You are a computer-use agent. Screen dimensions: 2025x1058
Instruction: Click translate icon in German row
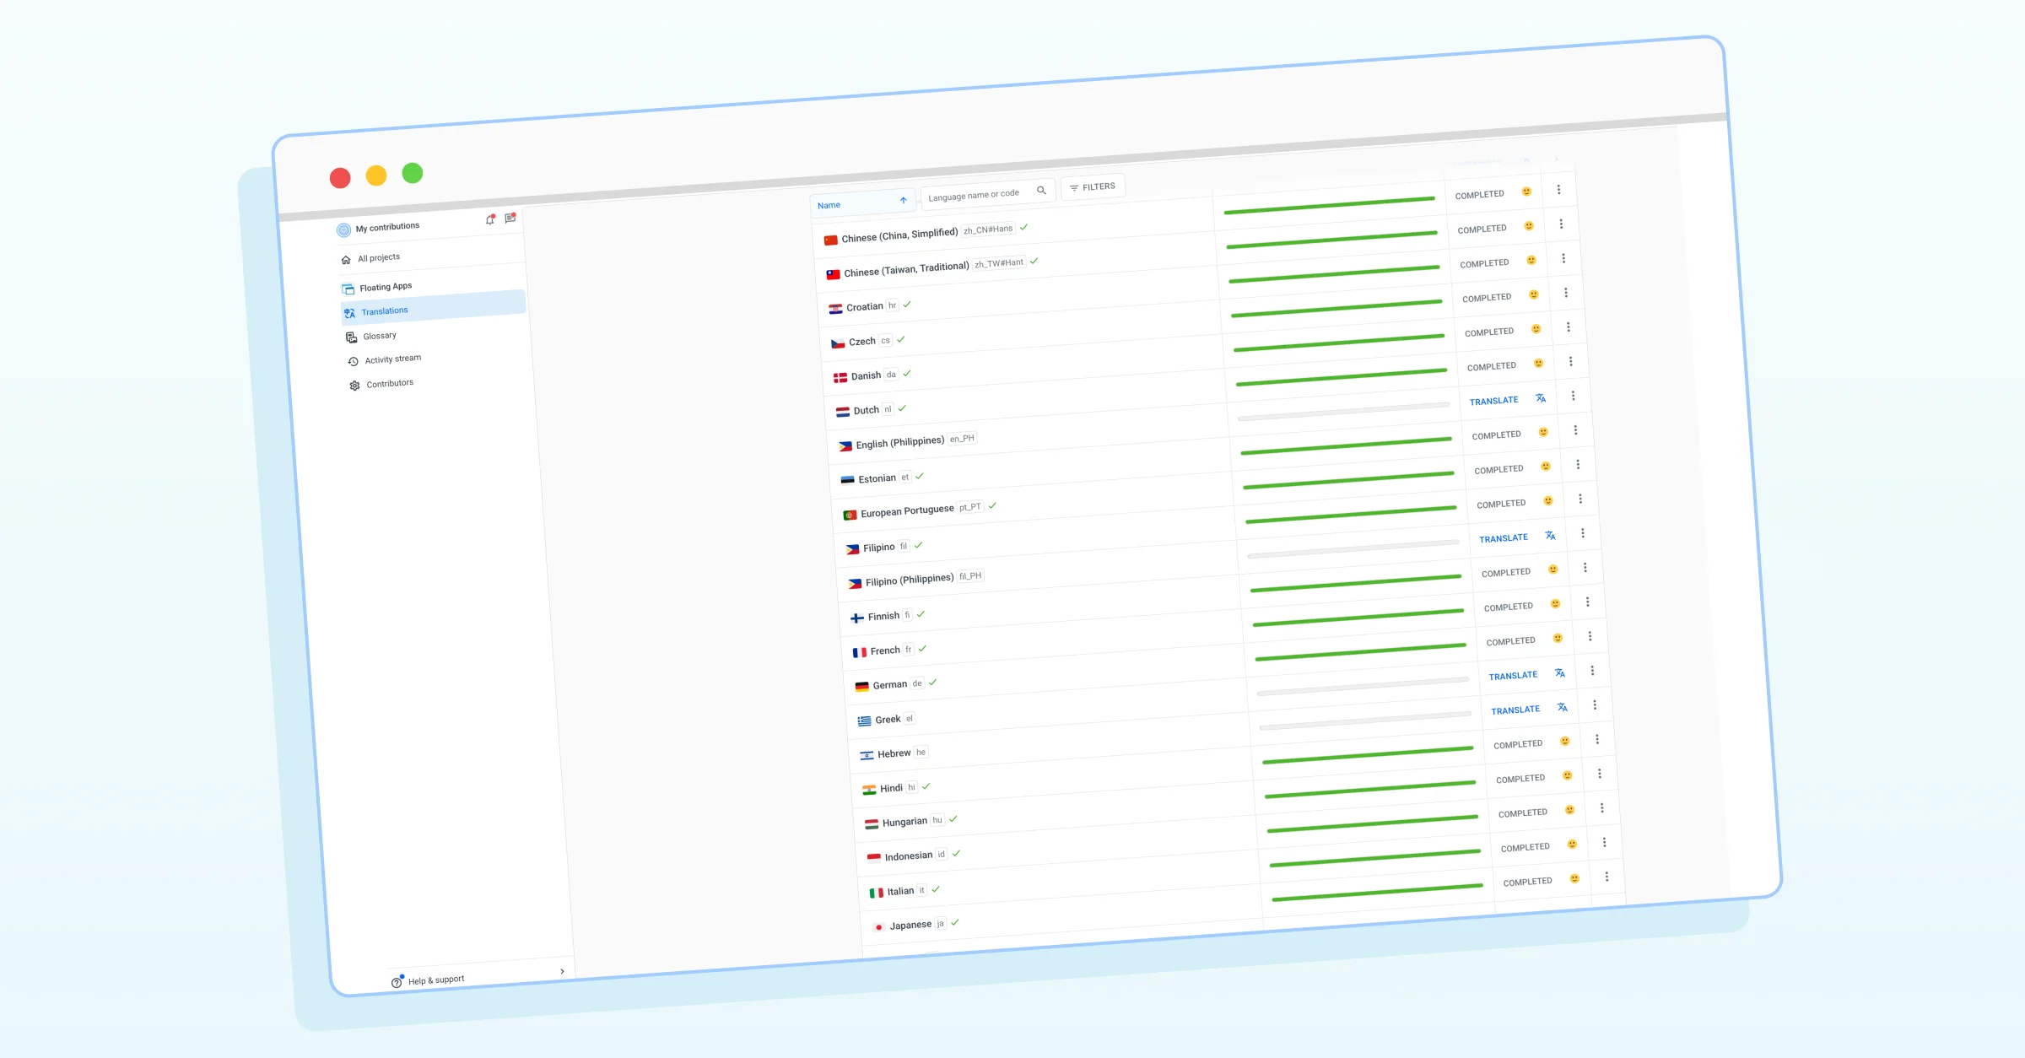[x=1560, y=673]
